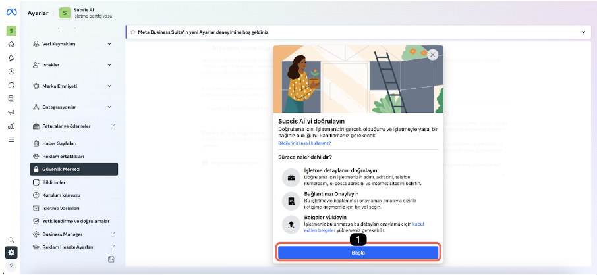The image size is (597, 275).
Task: Click the 'Supsis Ai'yi doğrulayın' dialog heading
Action: point(312,122)
